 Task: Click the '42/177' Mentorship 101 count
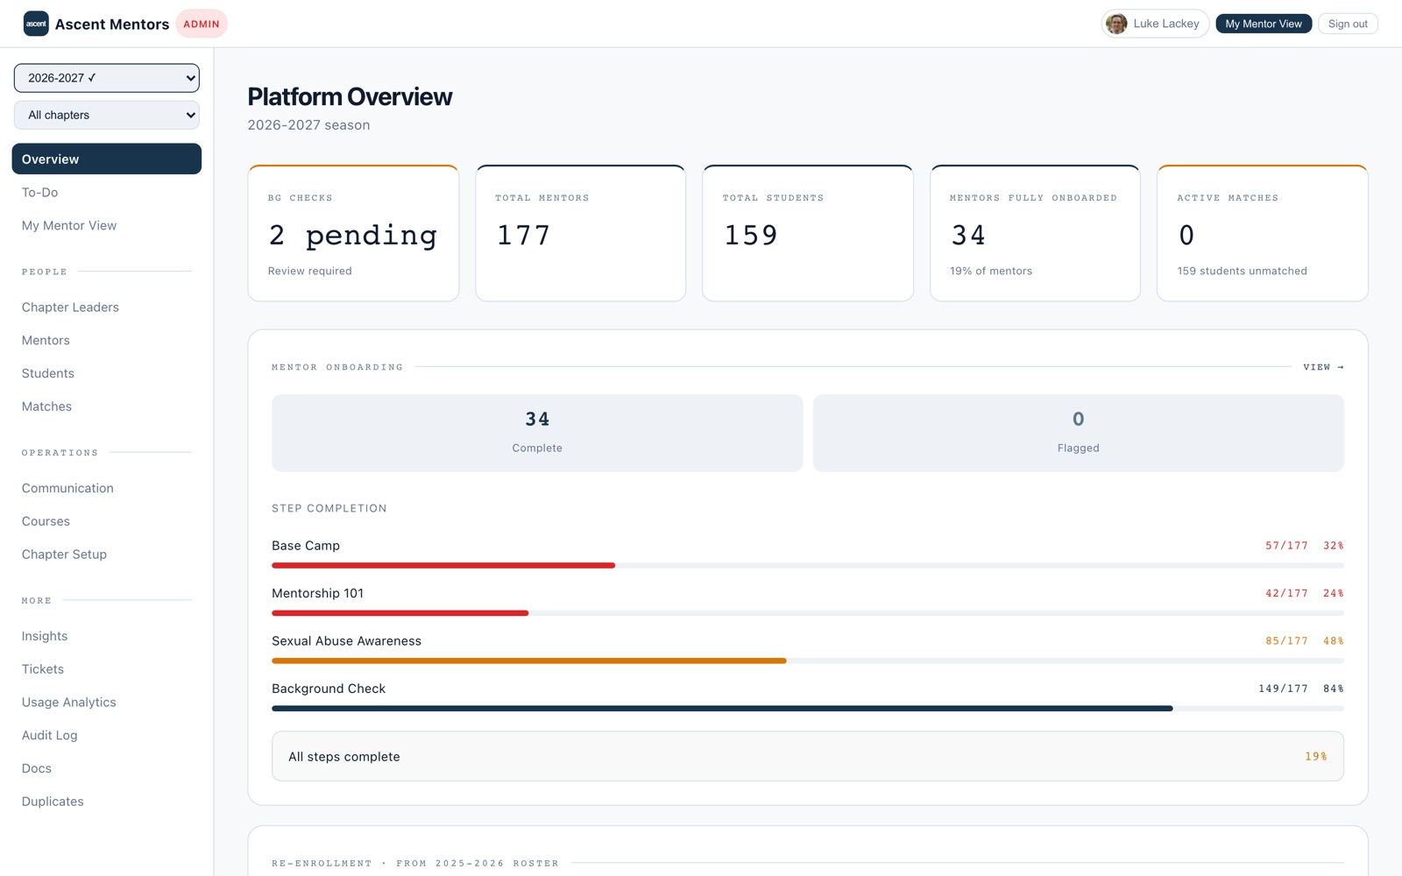pos(1286,593)
